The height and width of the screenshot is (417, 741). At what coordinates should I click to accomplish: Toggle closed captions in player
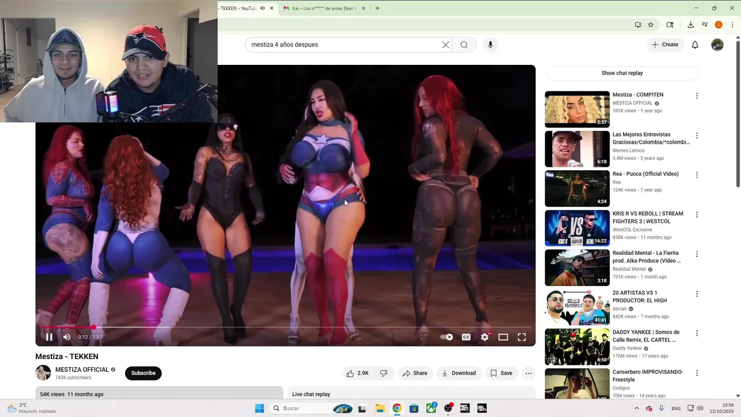tap(466, 337)
